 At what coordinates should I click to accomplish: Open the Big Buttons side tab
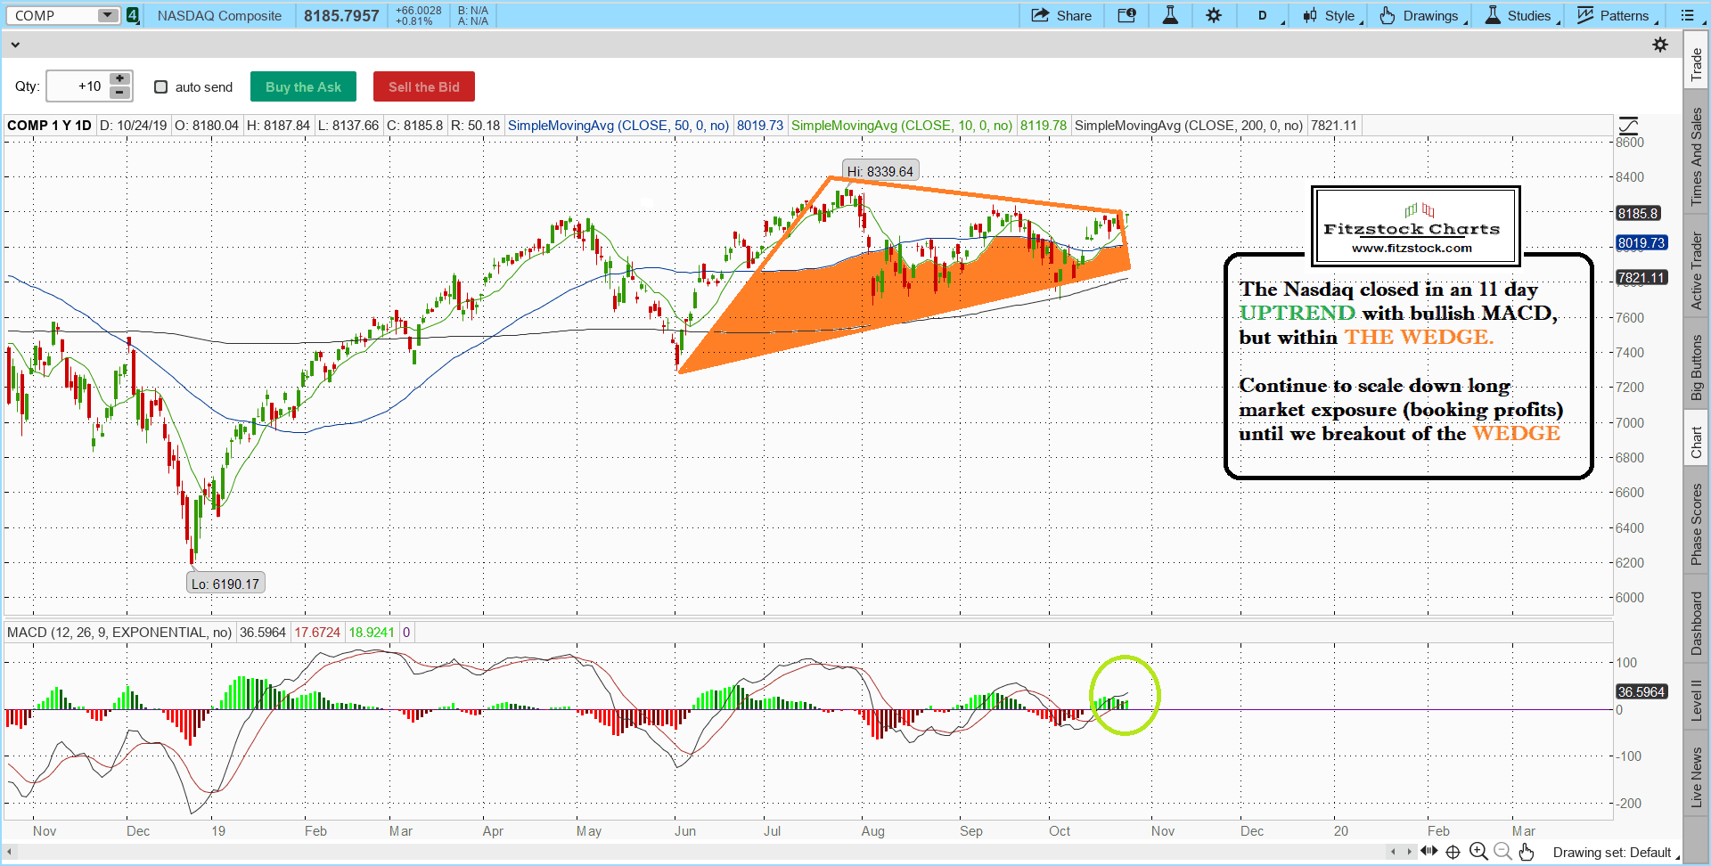click(1697, 367)
